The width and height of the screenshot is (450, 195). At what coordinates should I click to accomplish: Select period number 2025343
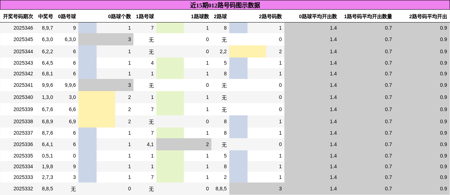[x=23, y=63]
